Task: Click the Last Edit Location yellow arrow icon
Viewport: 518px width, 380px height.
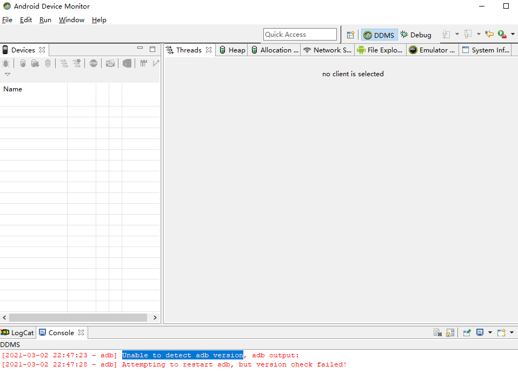Action: 489,34
